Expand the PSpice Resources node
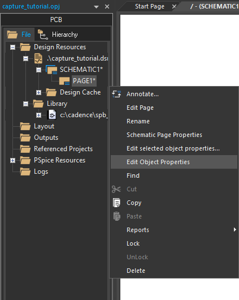 click(12, 160)
